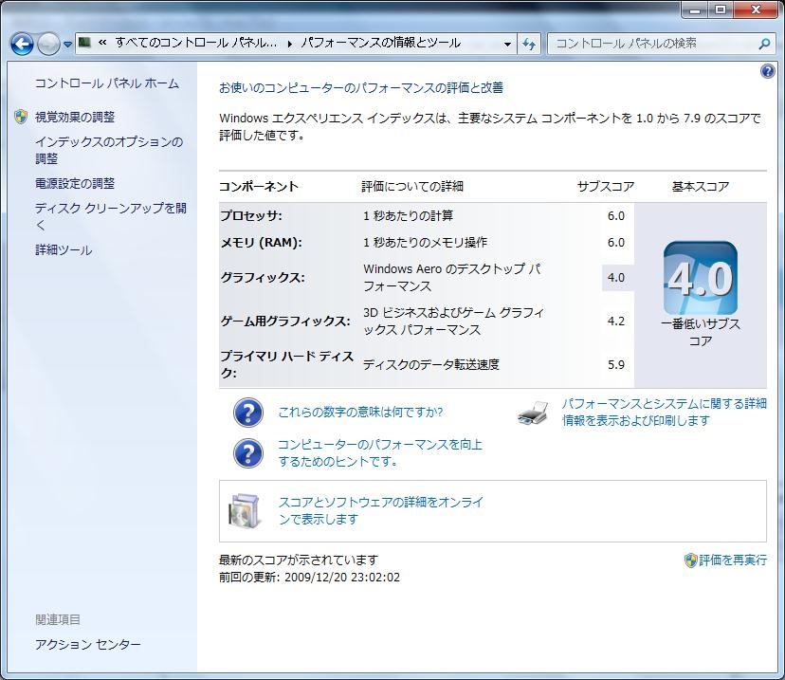This screenshot has height=680, width=785.
Task: Click the コントロール パネルの検索 search field
Action: tap(661, 44)
